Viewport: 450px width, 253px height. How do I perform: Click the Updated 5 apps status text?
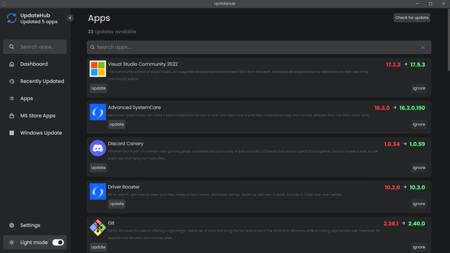coord(38,22)
